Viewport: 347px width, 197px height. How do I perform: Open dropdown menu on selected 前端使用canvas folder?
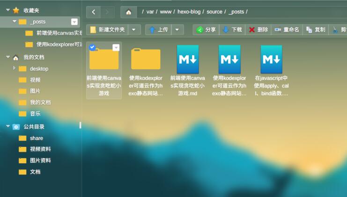coord(116,48)
